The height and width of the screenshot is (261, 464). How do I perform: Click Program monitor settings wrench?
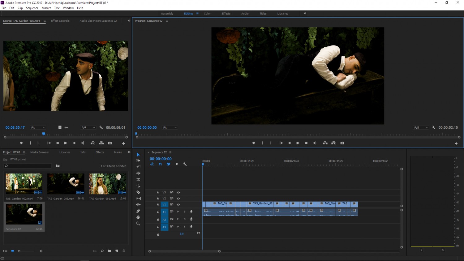tap(434, 127)
